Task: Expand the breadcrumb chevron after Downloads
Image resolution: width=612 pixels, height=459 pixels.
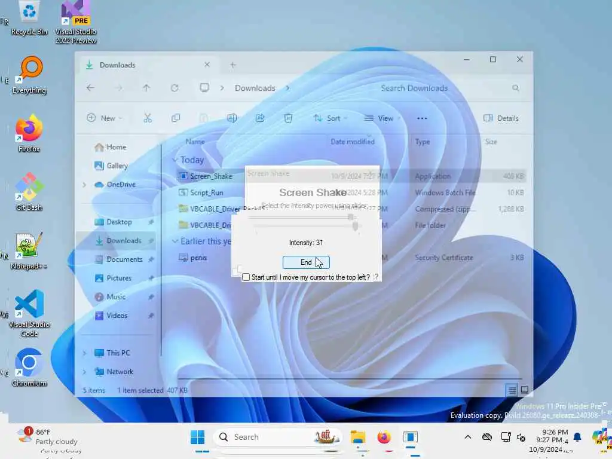Action: point(287,88)
